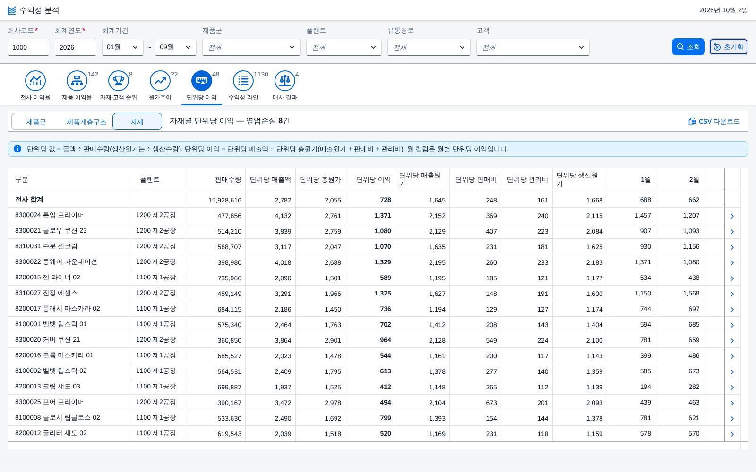Click the 조회 search button
756x472 pixels.
pyautogui.click(x=688, y=47)
